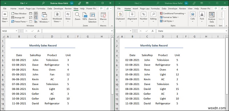Click the 100% zoom icon in File 1
Image resolution: width=229 pixels, height=111 pixels.
pos(84,16)
